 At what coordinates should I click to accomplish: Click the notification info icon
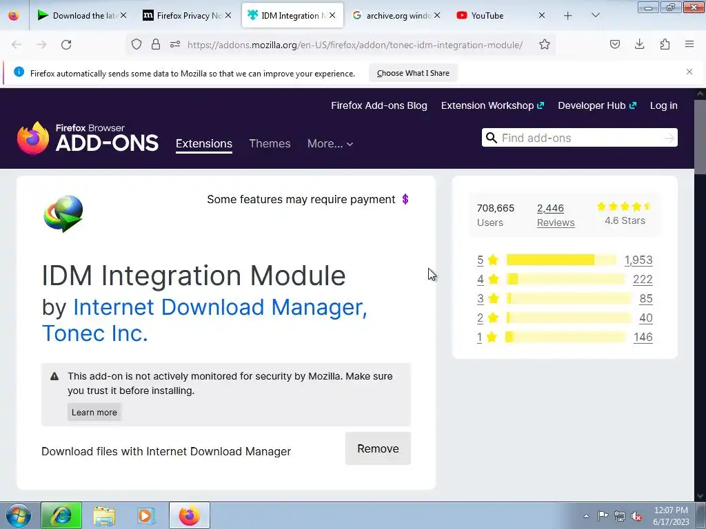click(19, 72)
